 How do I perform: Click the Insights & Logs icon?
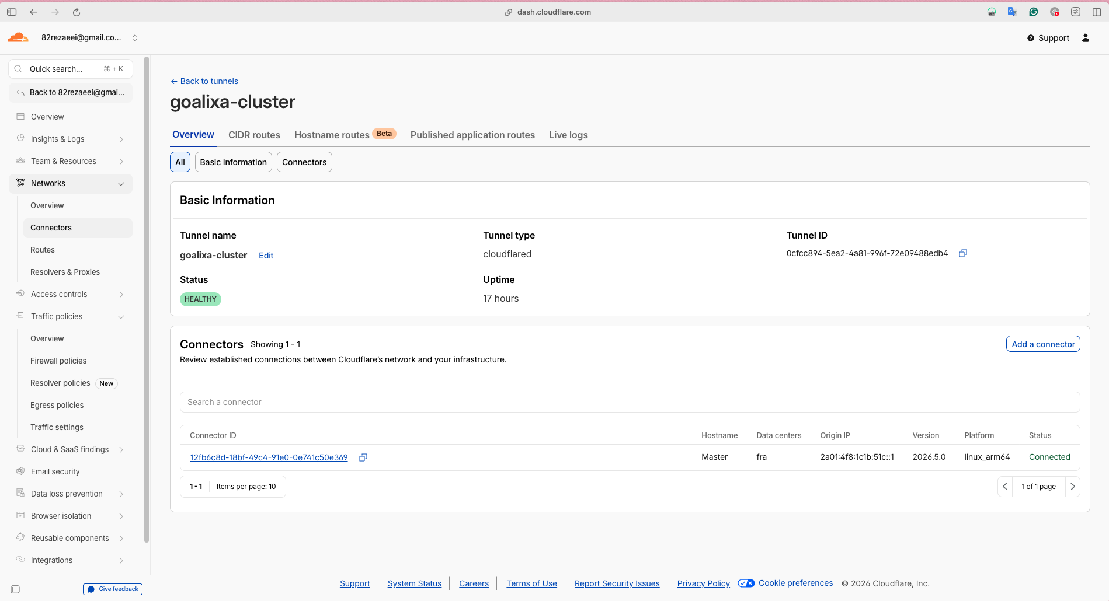[20, 139]
